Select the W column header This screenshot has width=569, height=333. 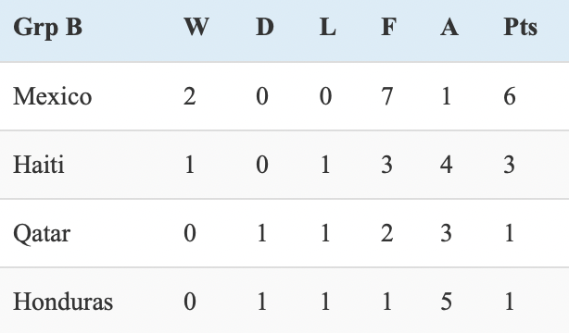coord(196,27)
